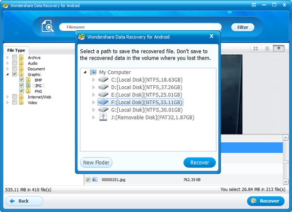Image resolution: width=292 pixels, height=212 pixels.
Task: Expand the C: drive node
Action: tap(93, 80)
